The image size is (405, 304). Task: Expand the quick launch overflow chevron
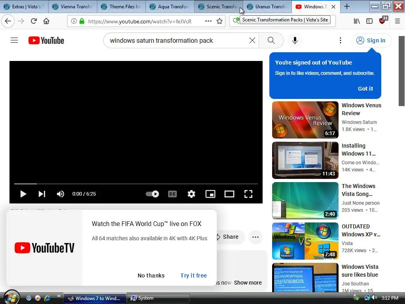pyautogui.click(x=59, y=296)
